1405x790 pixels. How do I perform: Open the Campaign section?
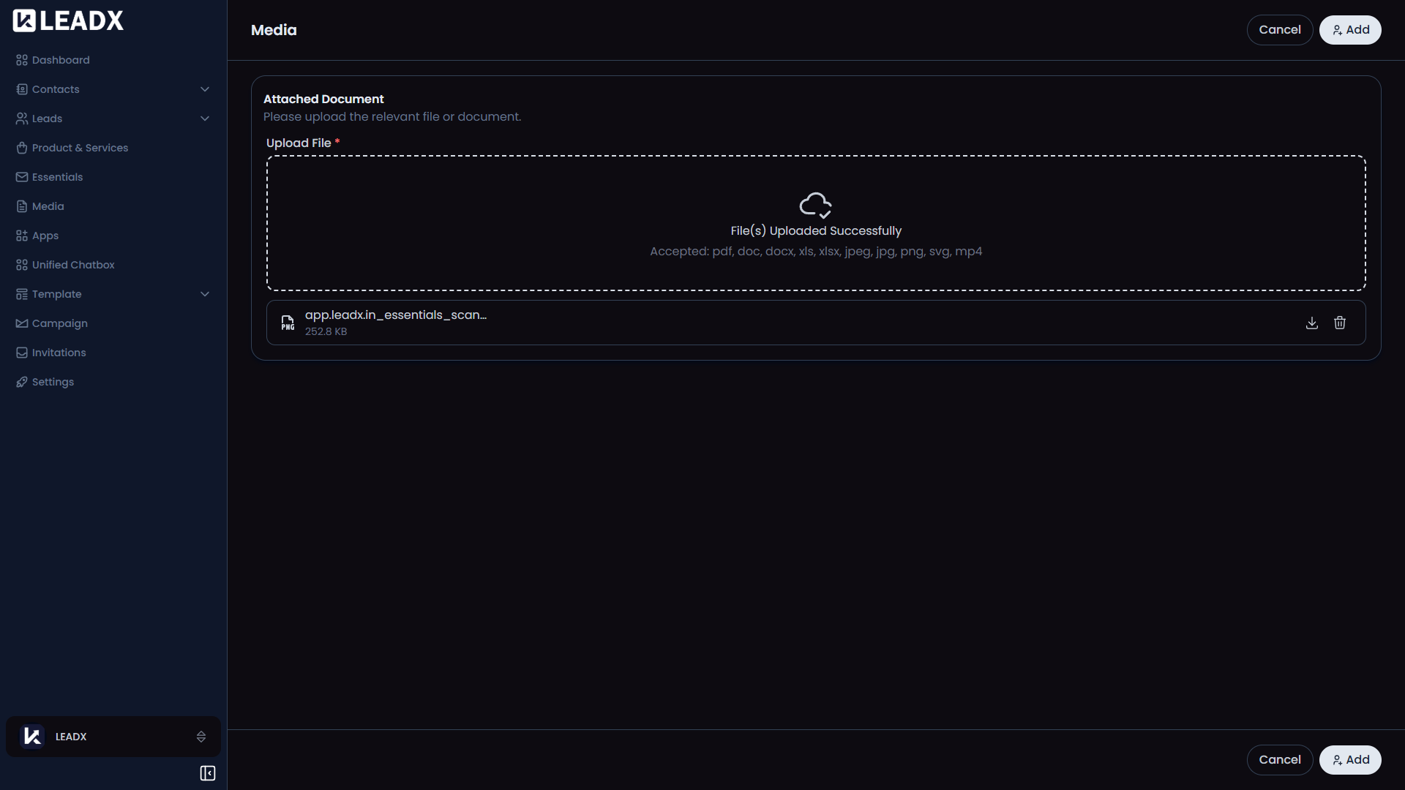pos(59,323)
